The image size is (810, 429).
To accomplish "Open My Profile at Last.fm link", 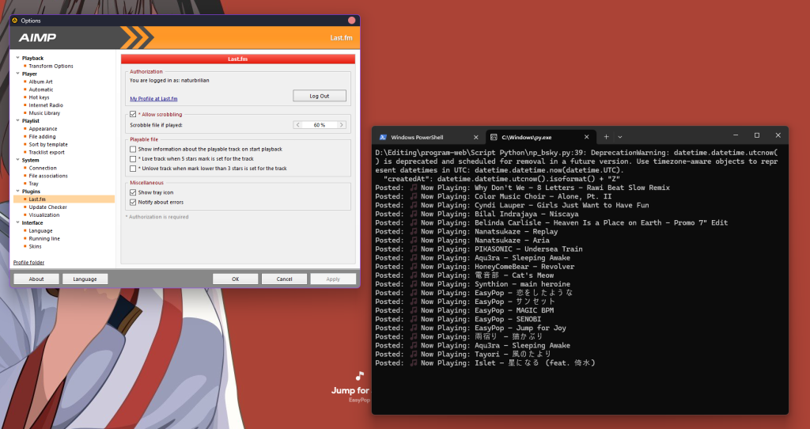I will tap(153, 99).
